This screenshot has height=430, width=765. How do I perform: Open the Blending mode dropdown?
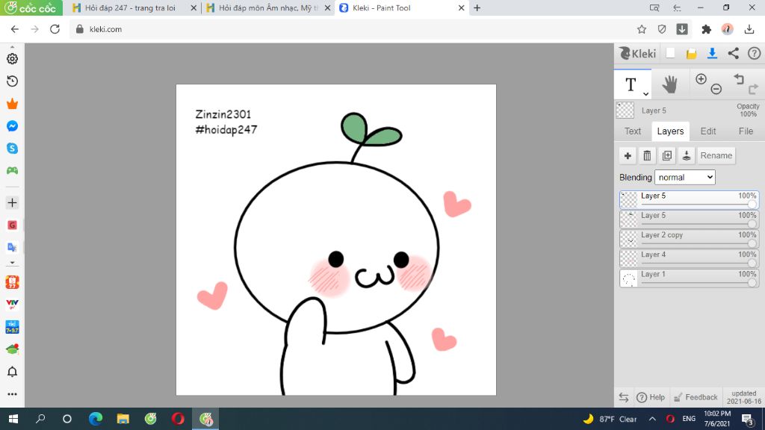[685, 178]
